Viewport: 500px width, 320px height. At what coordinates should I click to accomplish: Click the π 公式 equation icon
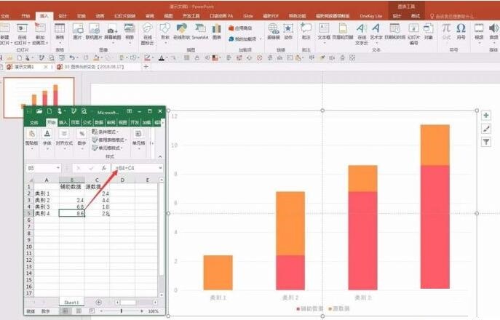coord(446,31)
